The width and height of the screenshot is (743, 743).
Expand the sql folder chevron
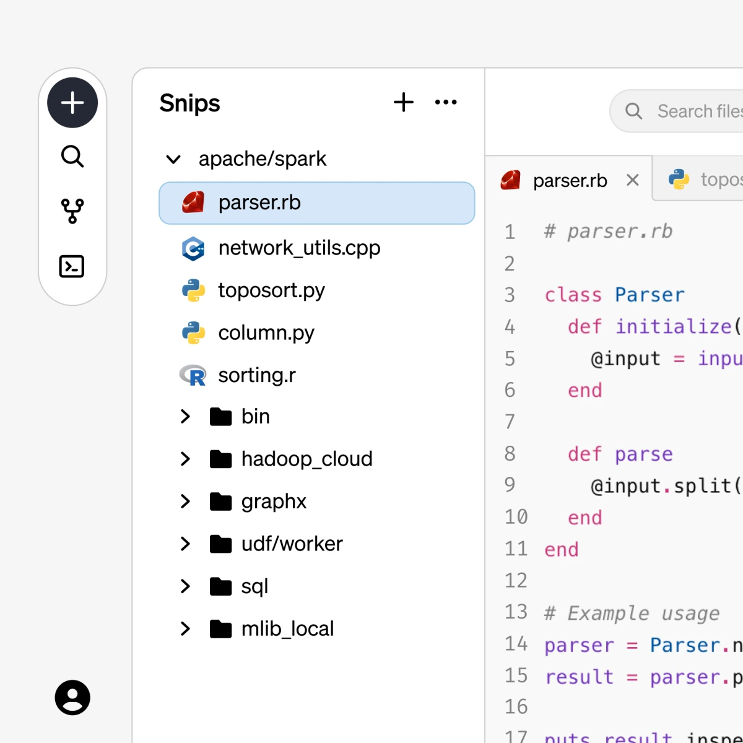tap(185, 586)
